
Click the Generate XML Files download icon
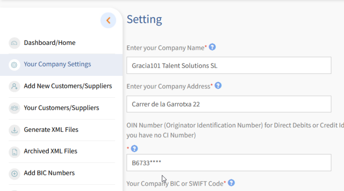[x=14, y=130]
